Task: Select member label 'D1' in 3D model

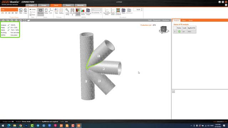Action: [x=98, y=56]
